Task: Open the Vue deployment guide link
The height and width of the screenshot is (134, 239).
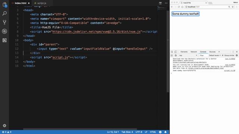Action: pyautogui.click(x=206, y=68)
